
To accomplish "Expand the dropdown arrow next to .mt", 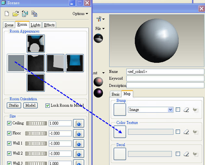I will coord(103,73).
